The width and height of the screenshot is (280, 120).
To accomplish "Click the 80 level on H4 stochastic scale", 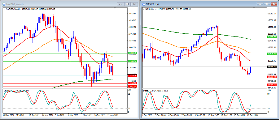I will click(x=269, y=94).
